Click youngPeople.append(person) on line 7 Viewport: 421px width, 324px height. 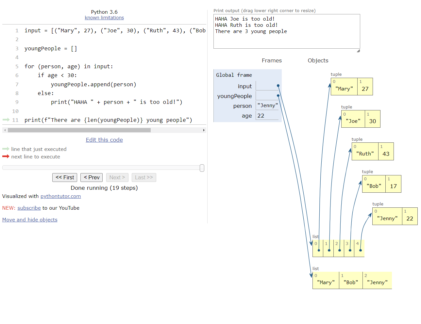click(93, 84)
